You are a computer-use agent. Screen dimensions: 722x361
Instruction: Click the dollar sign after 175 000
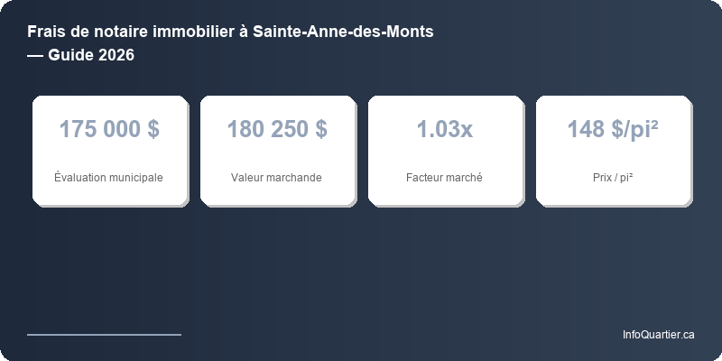point(153,129)
